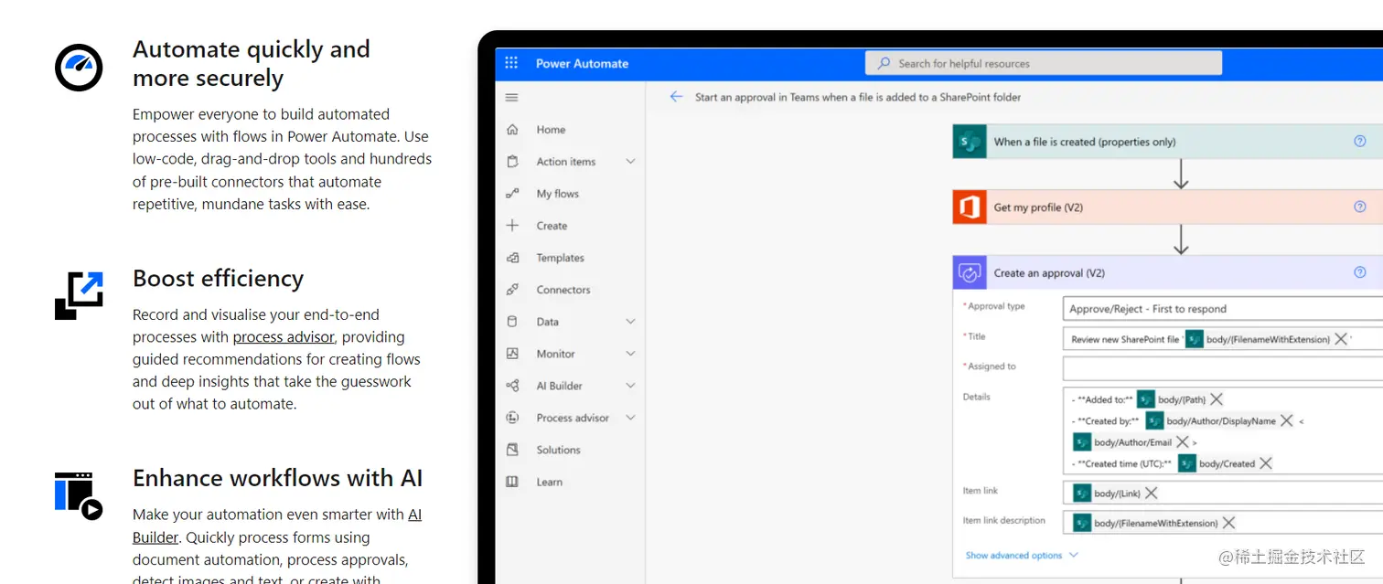Click the flow title text
Viewport: 1383px width, 584px height.
(858, 97)
